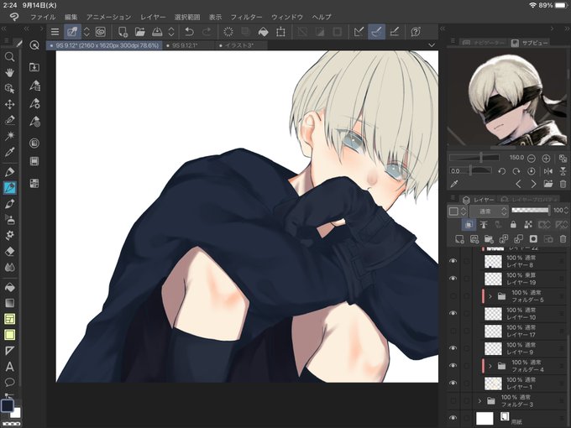Show hidden レイヤー 17

pyautogui.click(x=453, y=331)
